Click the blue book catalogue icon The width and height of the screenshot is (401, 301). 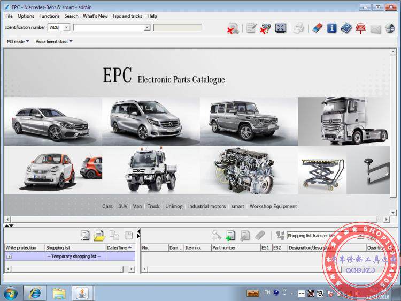(346, 28)
